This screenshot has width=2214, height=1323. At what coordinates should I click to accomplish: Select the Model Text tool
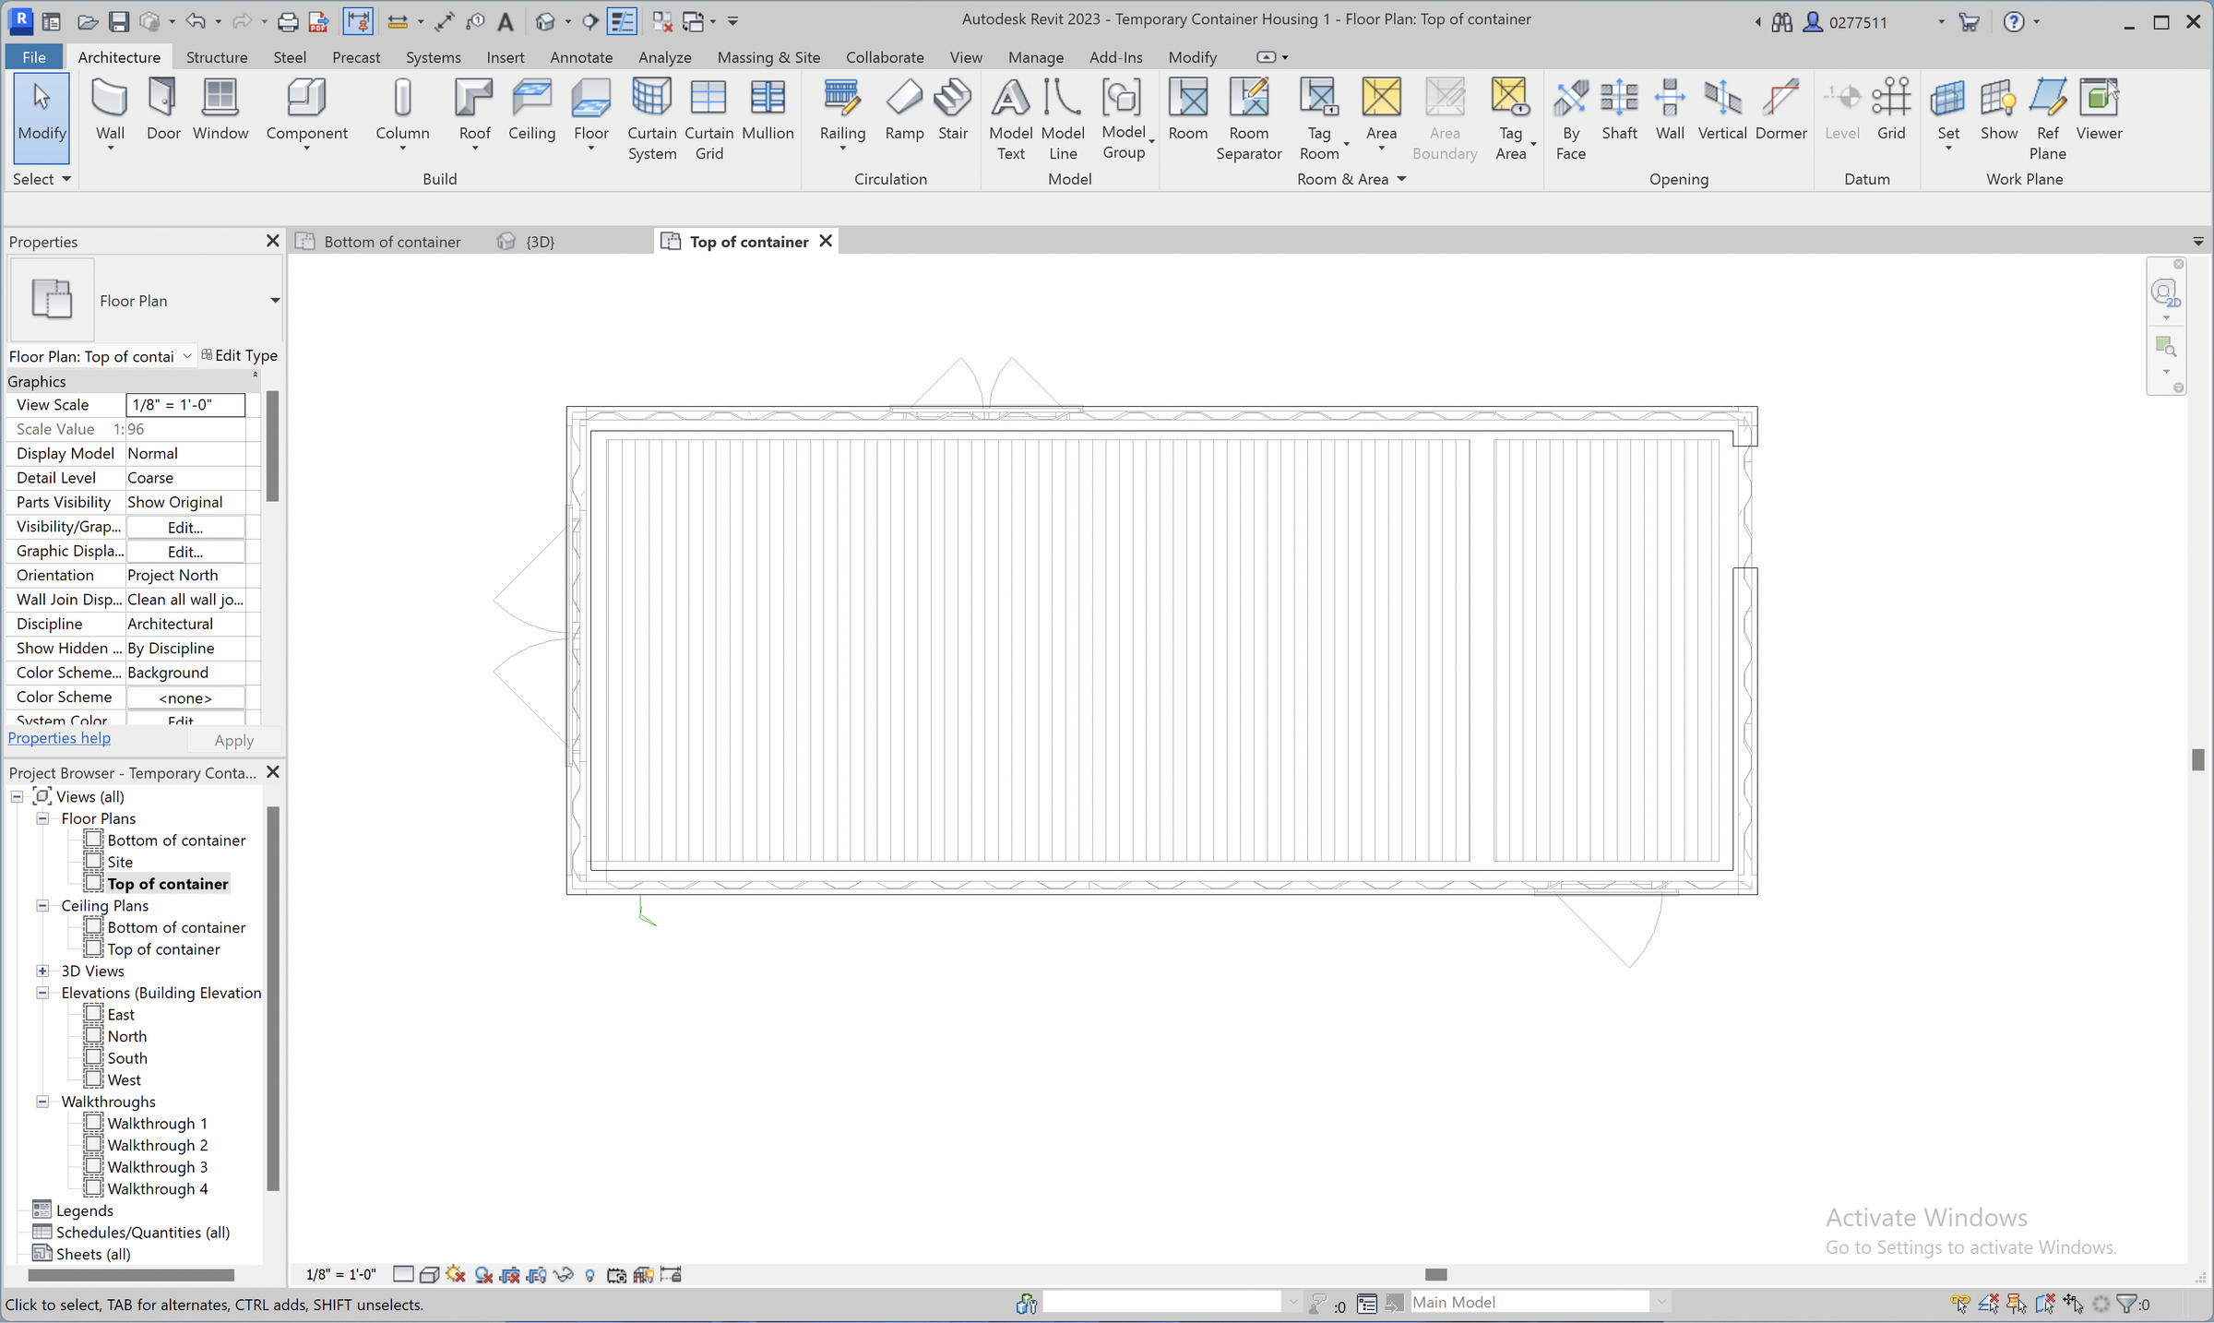[x=1010, y=120]
